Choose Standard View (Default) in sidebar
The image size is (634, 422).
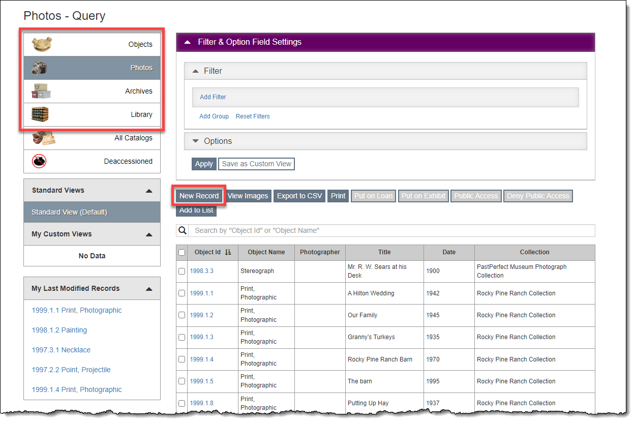[x=92, y=212]
